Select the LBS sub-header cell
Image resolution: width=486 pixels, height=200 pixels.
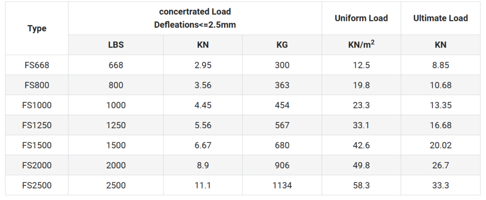tap(116, 45)
